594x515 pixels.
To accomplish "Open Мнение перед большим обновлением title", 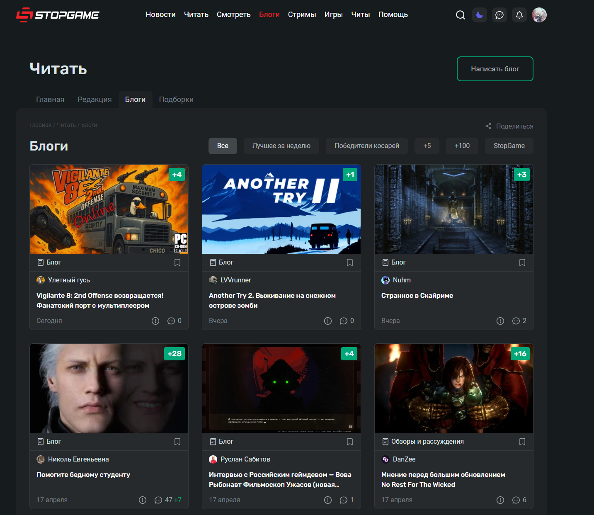I will pyautogui.click(x=443, y=480).
